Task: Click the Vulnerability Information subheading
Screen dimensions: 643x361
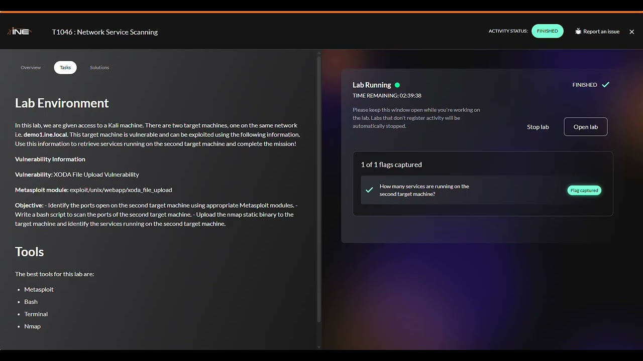Action: coord(50,159)
